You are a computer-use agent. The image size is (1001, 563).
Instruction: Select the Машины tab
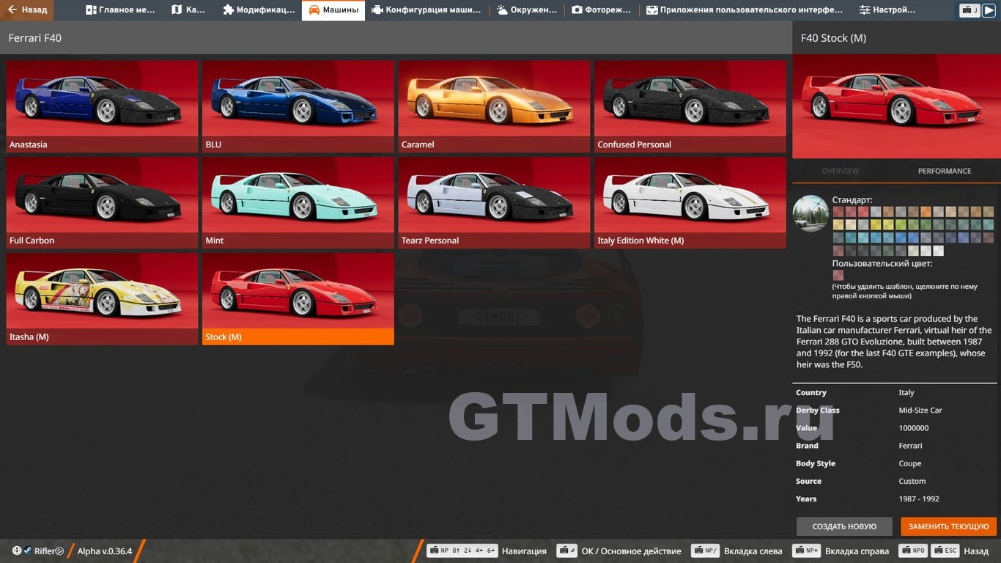pyautogui.click(x=333, y=10)
